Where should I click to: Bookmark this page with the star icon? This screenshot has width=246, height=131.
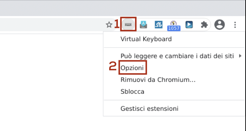(x=109, y=25)
